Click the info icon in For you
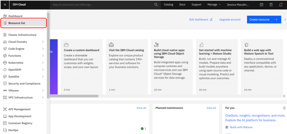 (284, 108)
